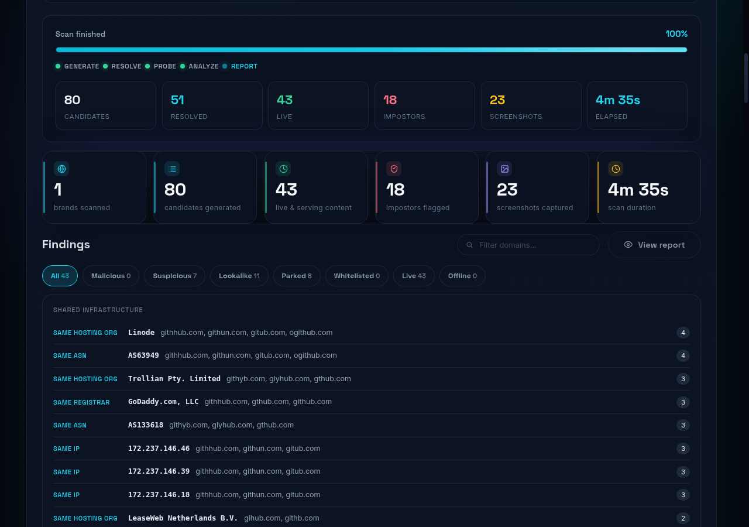Select the Lookalike 11 filter tab

(239, 276)
